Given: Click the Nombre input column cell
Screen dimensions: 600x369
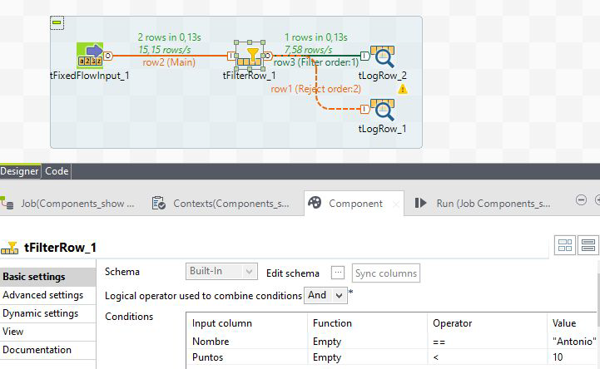Looking at the screenshot, I should (247, 341).
